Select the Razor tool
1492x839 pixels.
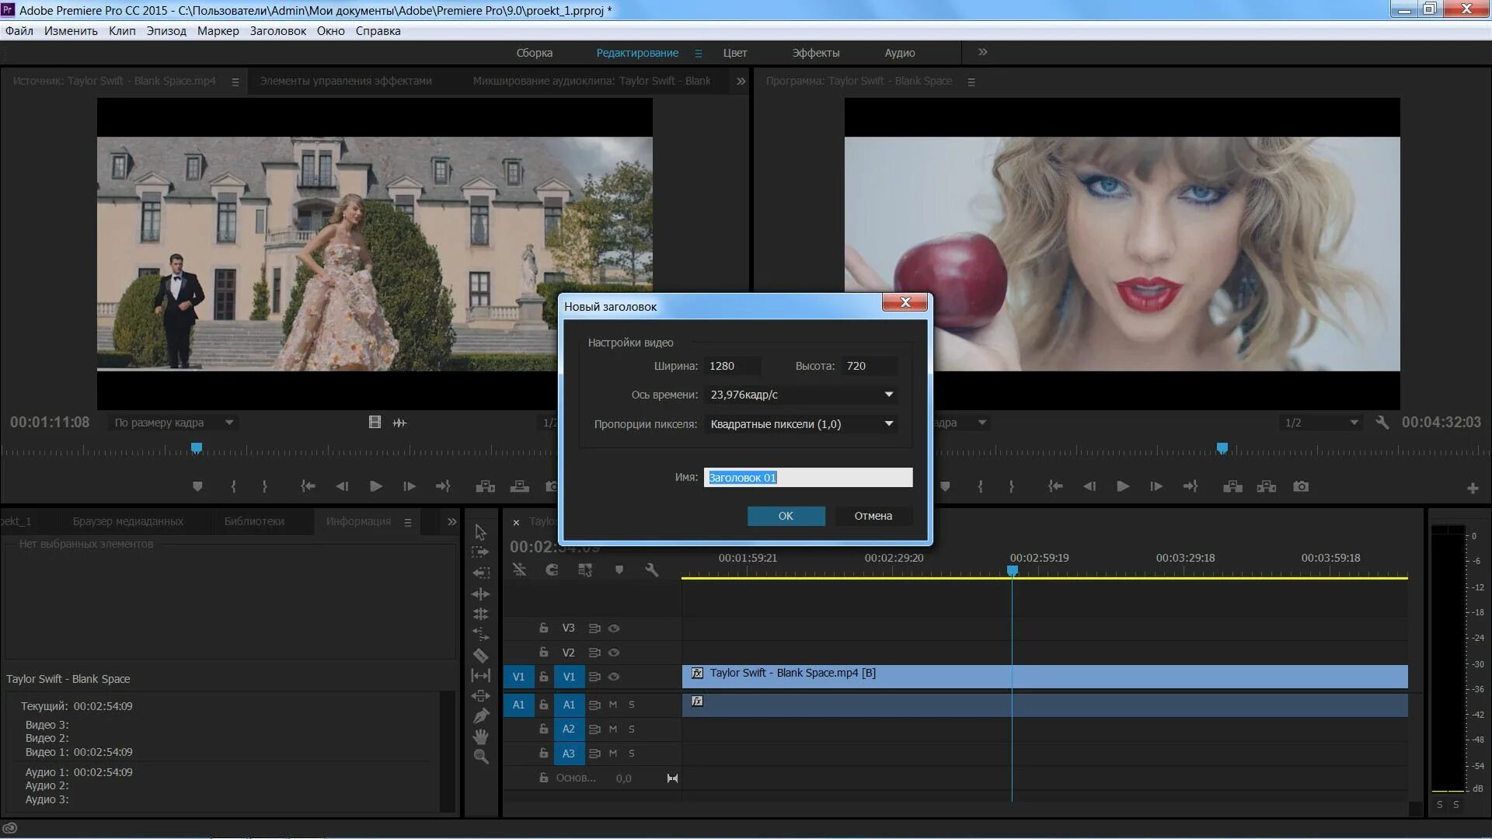480,655
